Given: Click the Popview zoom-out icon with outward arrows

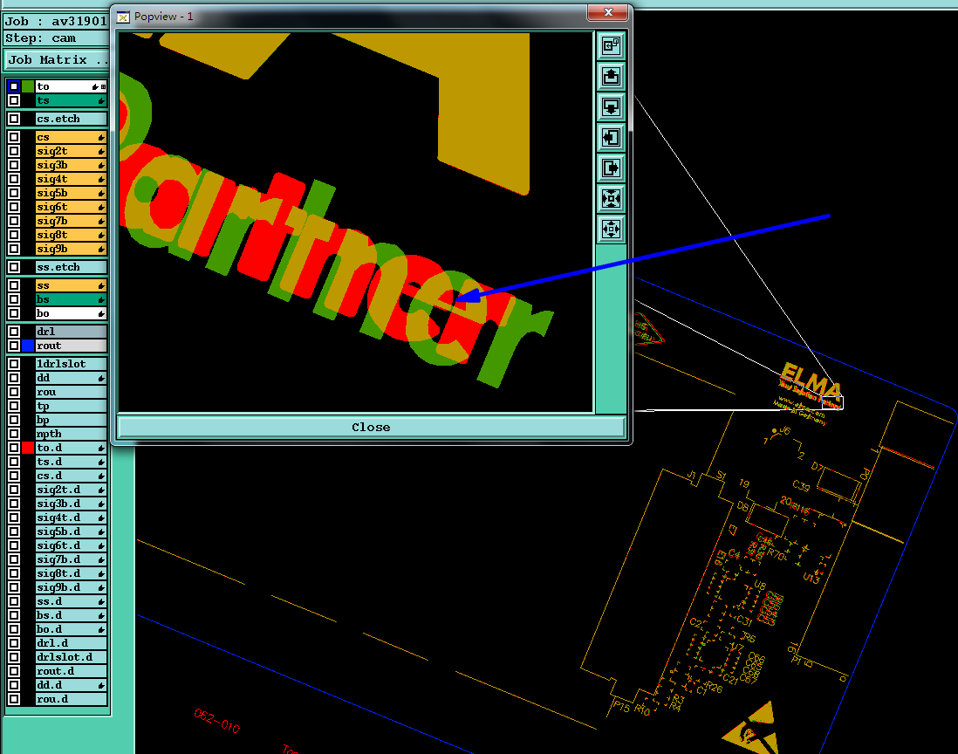Looking at the screenshot, I should (611, 230).
